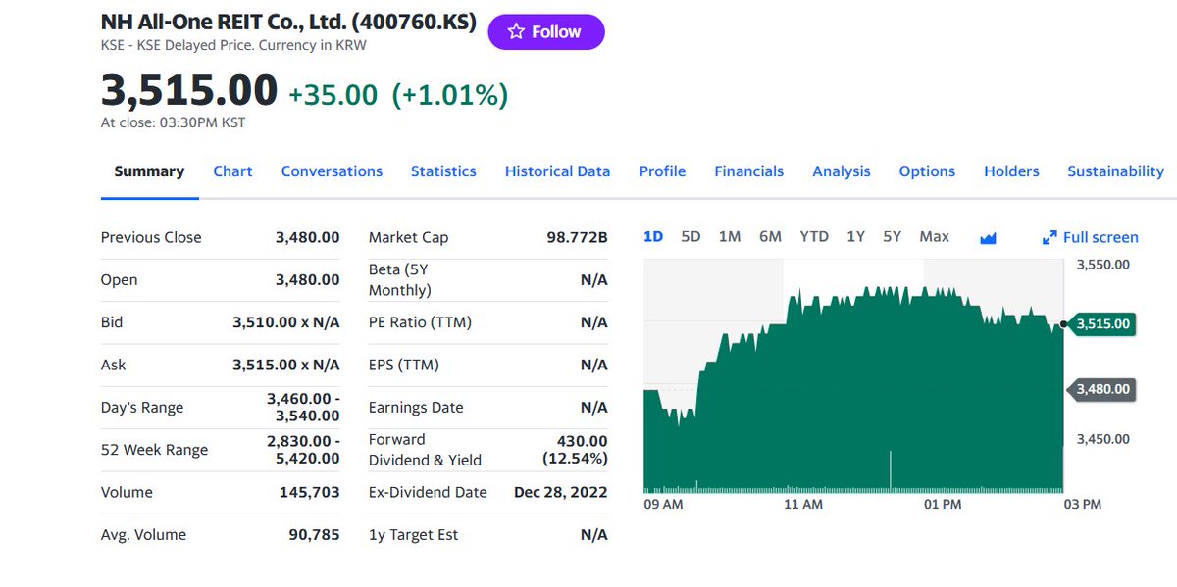Click the 3,550.00 chart axis label
Viewport: 1177px width, 587px height.
(x=1102, y=265)
